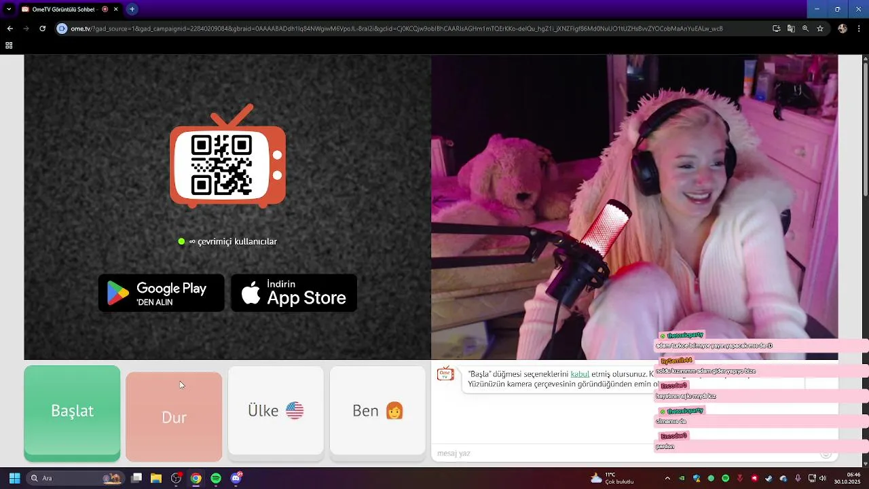This screenshot has width=869, height=489.
Task: Open the weather widget showing 11°C
Action: coord(612,478)
